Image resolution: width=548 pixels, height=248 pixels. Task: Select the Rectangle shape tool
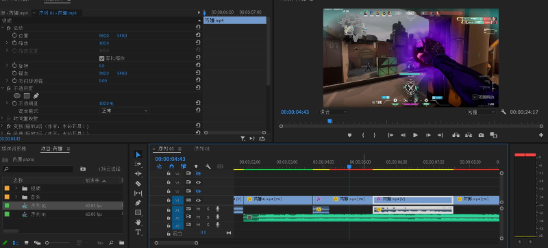[x=138, y=212]
